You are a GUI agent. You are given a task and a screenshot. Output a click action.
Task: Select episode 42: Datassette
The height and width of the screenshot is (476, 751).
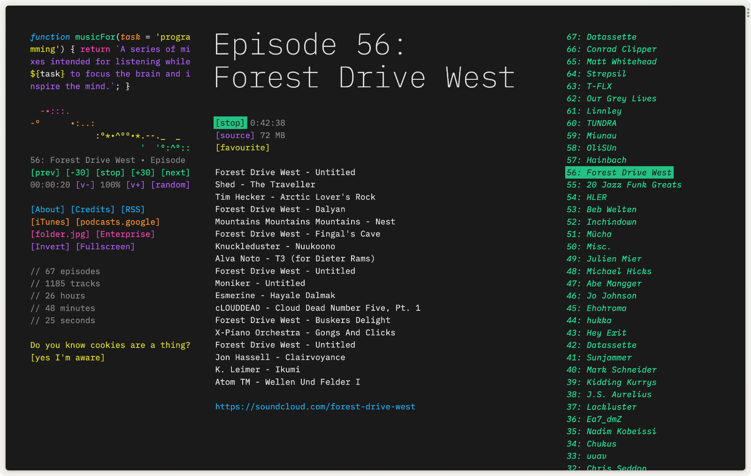coord(602,345)
